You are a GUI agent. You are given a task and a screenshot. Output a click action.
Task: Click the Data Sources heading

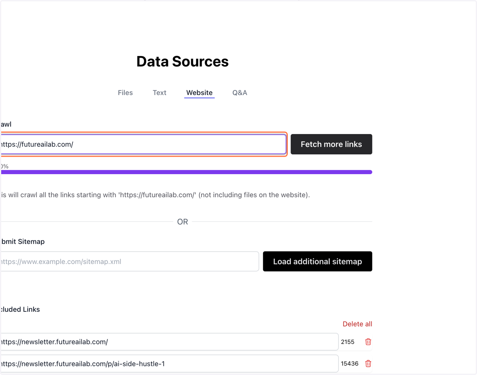point(182,62)
